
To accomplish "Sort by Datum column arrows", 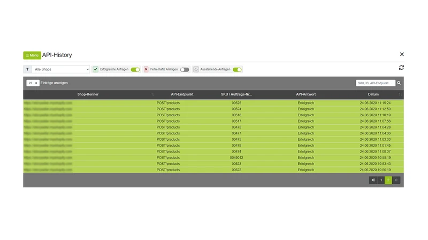I will [x=400, y=94].
